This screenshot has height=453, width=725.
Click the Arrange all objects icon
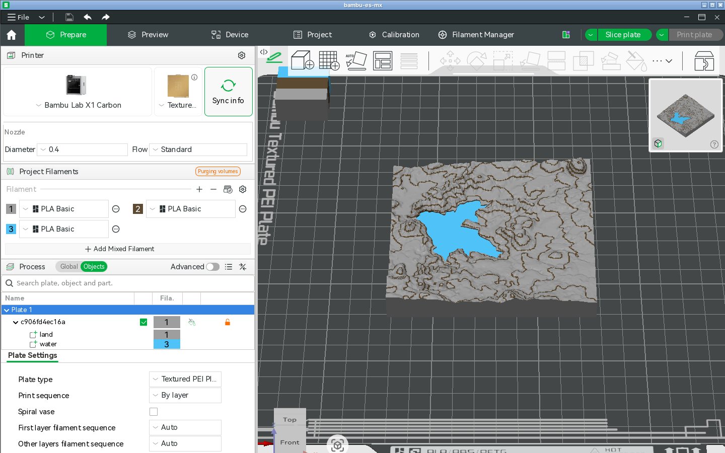(383, 60)
